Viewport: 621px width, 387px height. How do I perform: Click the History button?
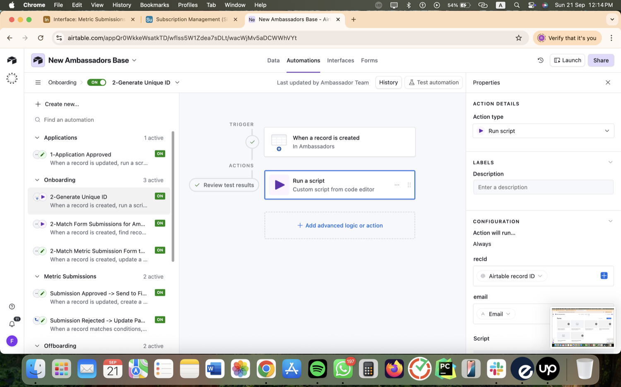pyautogui.click(x=388, y=83)
